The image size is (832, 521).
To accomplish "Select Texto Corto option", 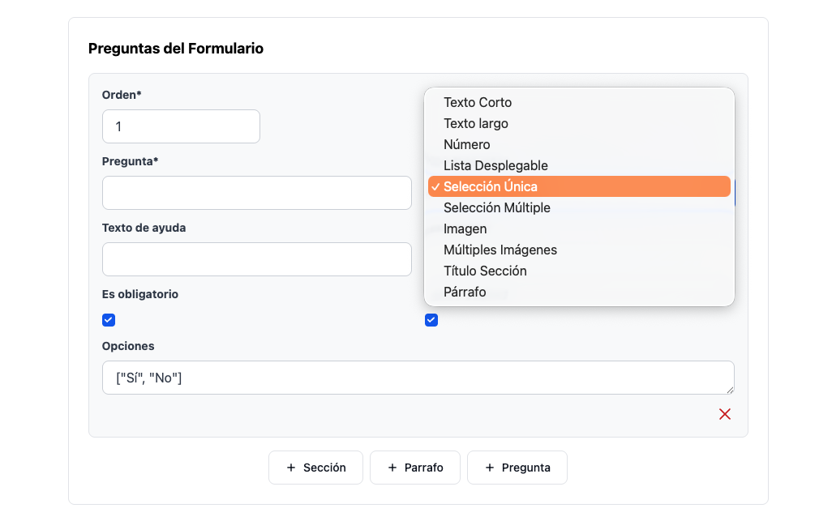I will 478,103.
